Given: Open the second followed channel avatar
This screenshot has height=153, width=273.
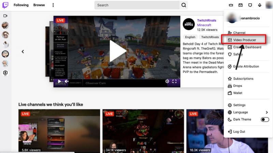Looking at the screenshot, I should [5, 35].
